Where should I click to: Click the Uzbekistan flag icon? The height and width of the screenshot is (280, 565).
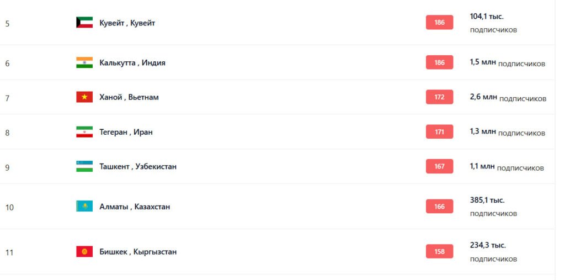(84, 166)
